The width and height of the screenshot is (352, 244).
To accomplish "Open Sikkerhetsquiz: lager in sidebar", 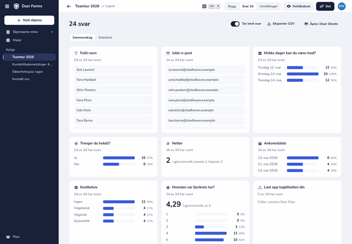I will click(29, 72).
